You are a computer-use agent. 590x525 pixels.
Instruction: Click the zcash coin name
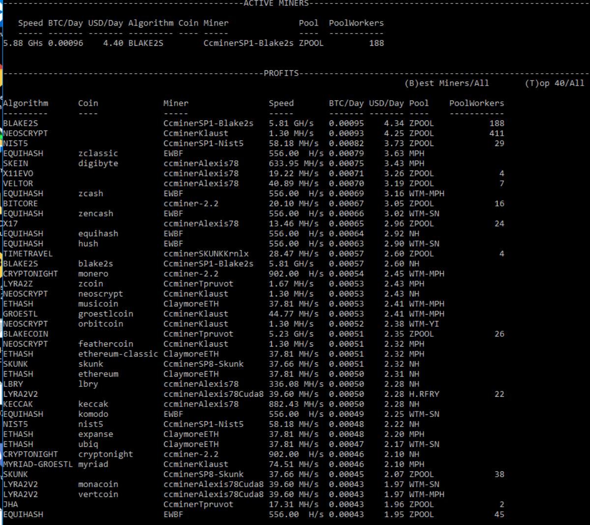tap(90, 194)
